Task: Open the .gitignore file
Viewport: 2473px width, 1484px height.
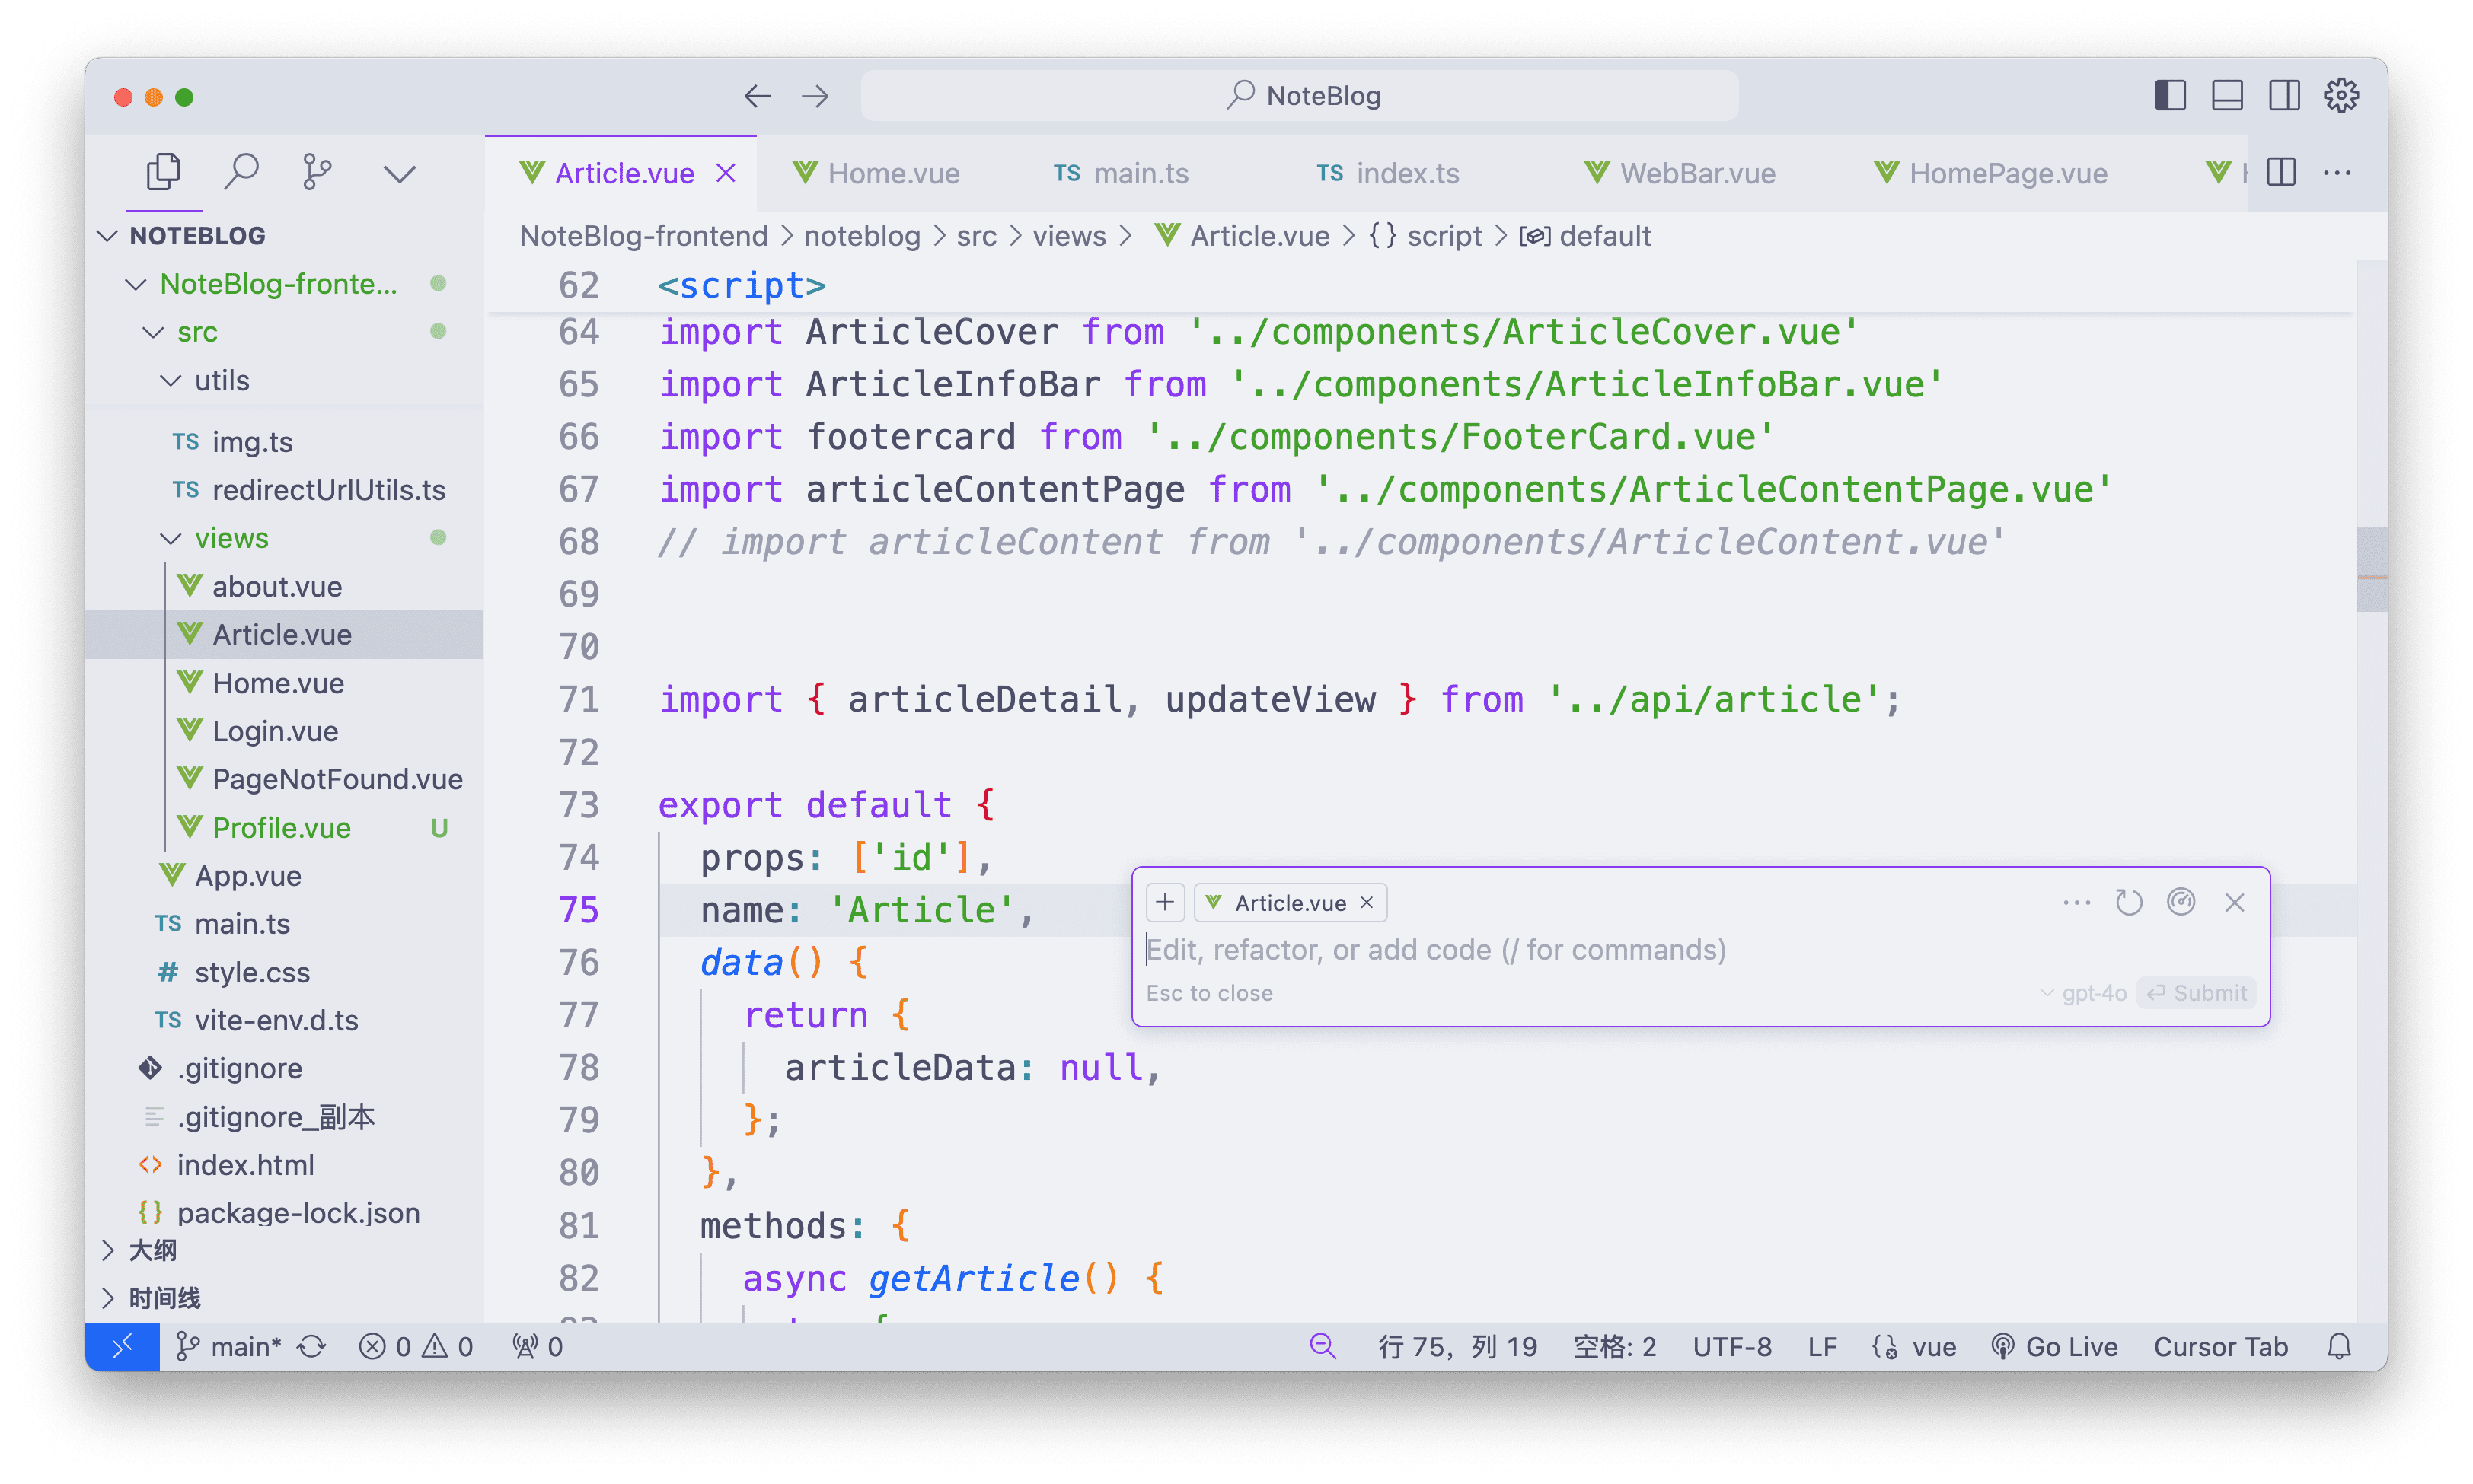Action: pyautogui.click(x=284, y=1068)
